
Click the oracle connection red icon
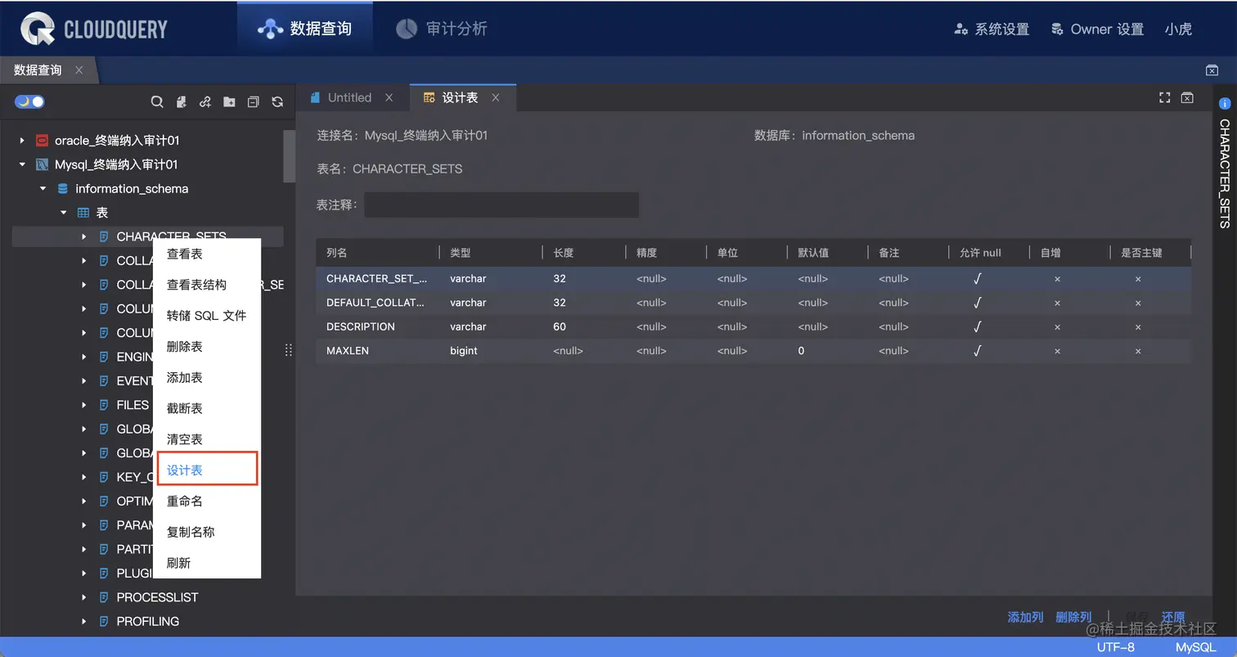[42, 140]
